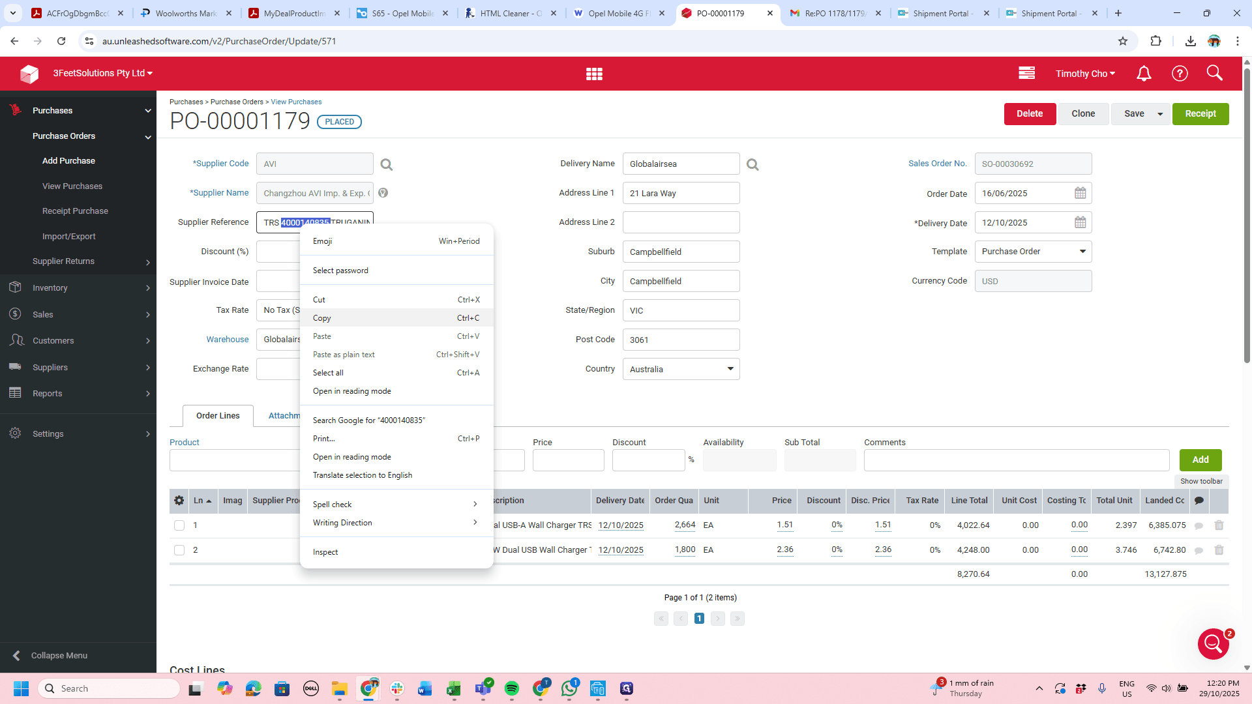Tick the checkbox for order line 1

click(179, 525)
